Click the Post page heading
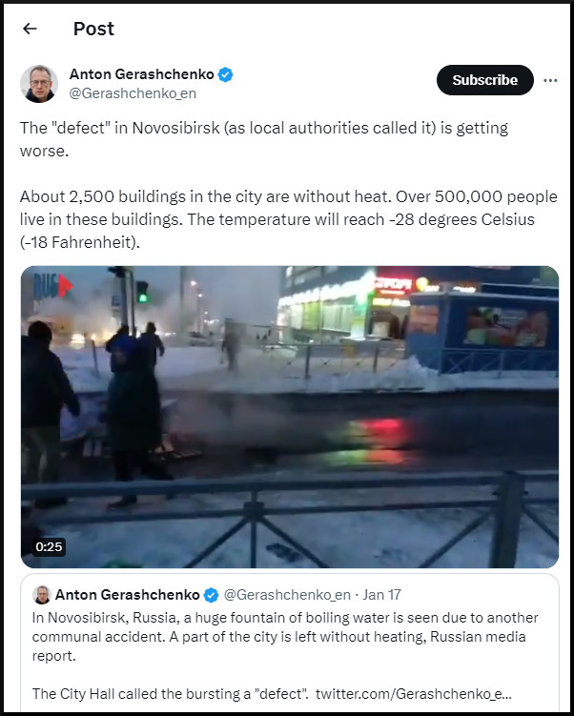Image resolution: width=574 pixels, height=716 pixels. click(93, 29)
